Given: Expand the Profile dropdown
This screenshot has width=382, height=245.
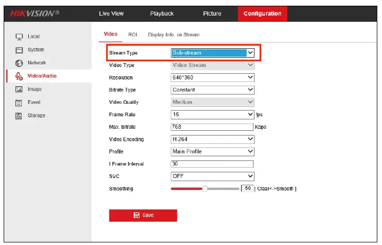Looking at the screenshot, I should [212, 152].
